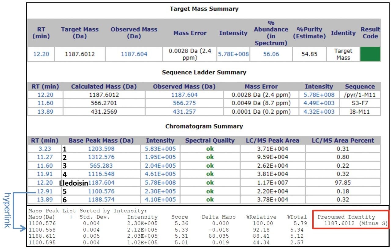Open % abundance value 56.06
The image size is (391, 249).
click(271, 54)
